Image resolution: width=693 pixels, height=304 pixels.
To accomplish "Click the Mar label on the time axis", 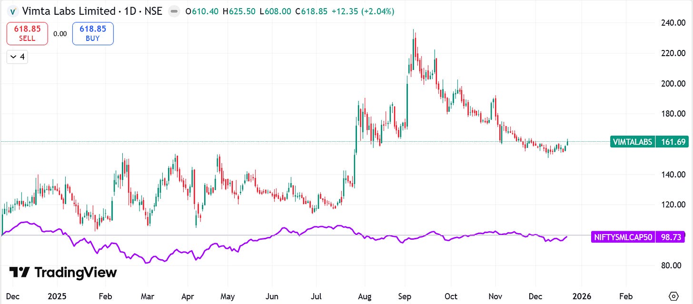I will tap(148, 296).
